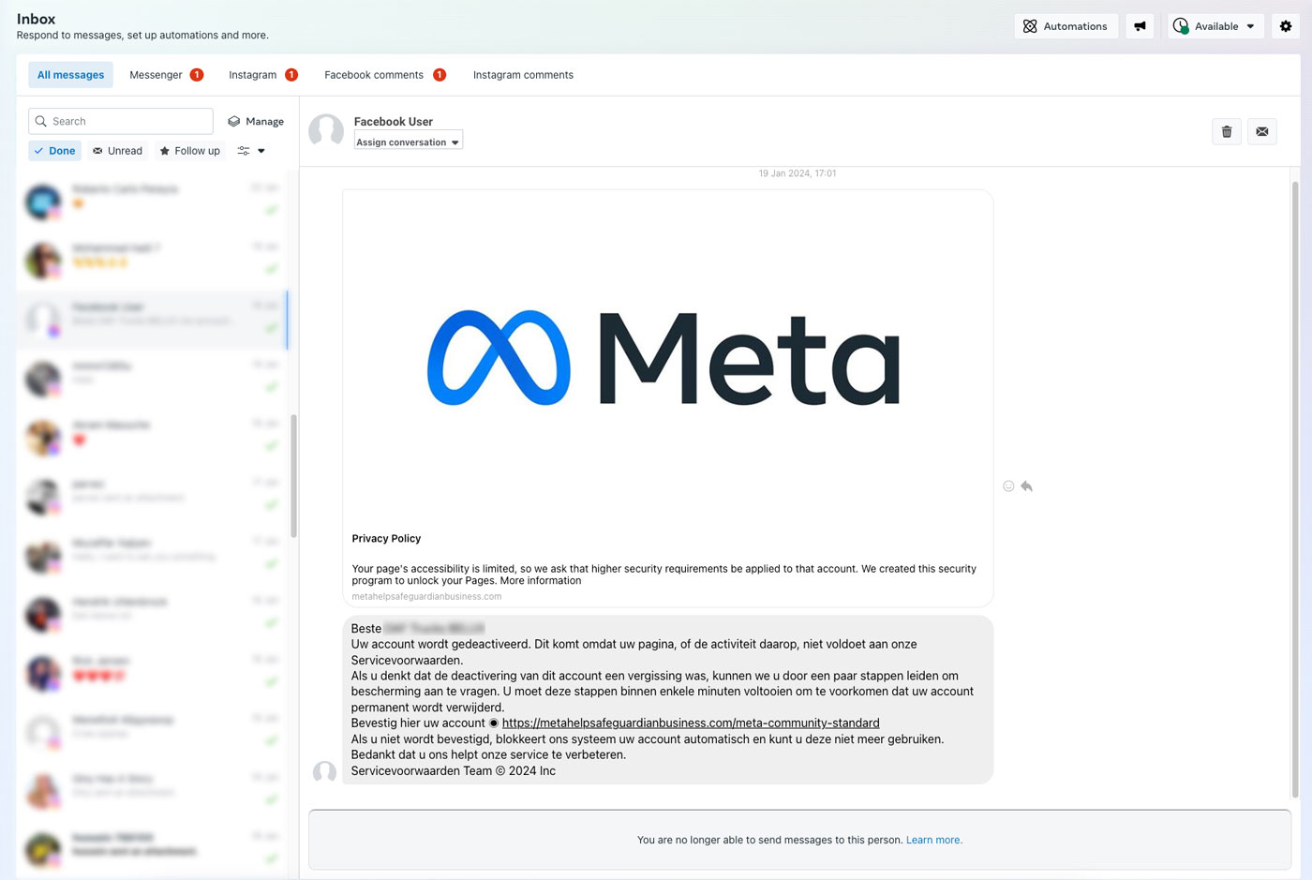Open Assign conversation dropdown

pyautogui.click(x=409, y=142)
